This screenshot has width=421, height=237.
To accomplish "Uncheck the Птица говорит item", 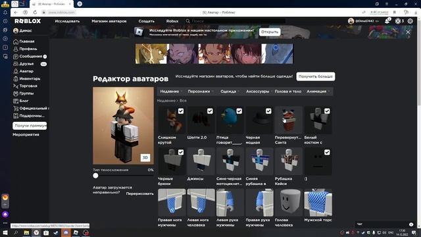I will pos(239,111).
